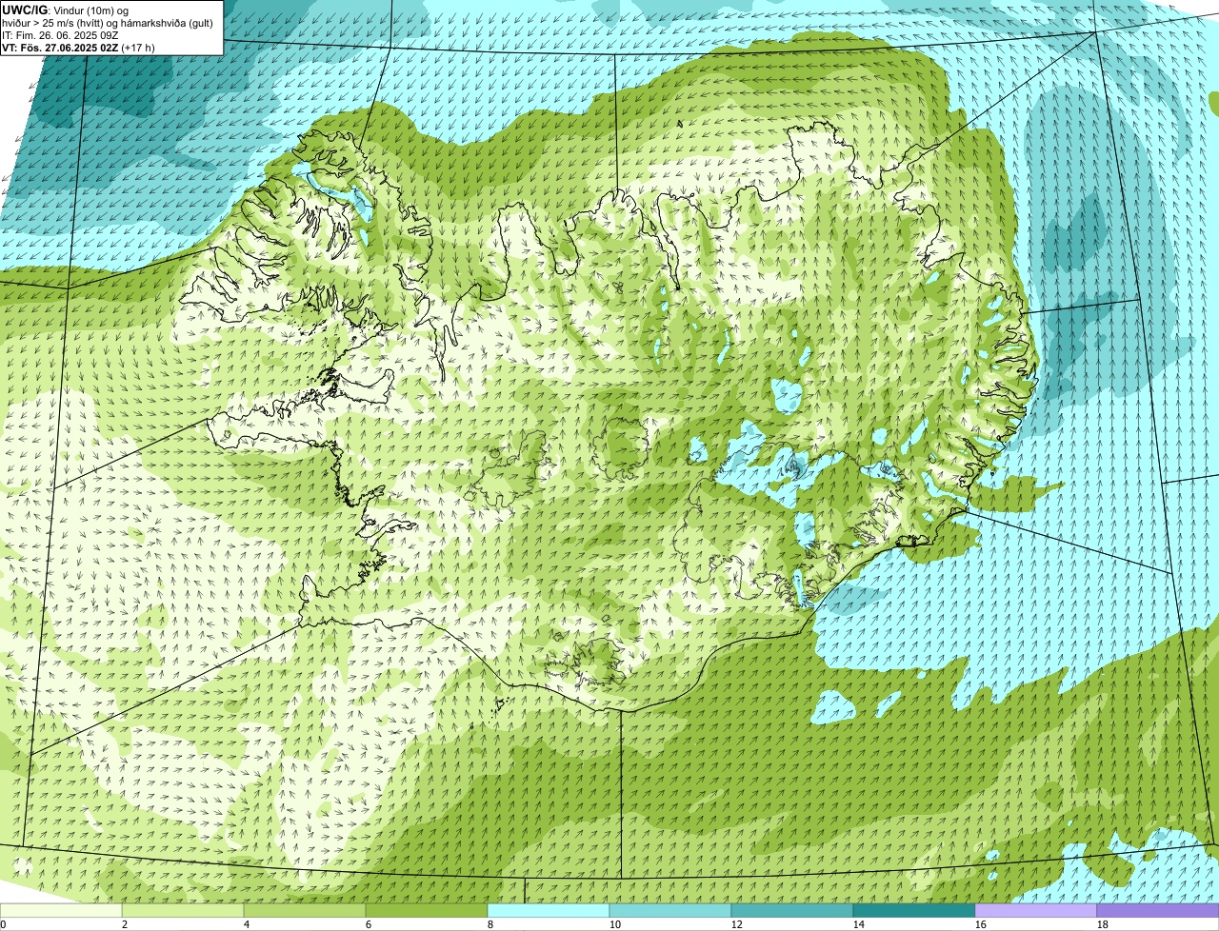Click the 'IT: Fim. 26. 06. 2025 09Z' line
The image size is (1219, 931).
coord(61,35)
